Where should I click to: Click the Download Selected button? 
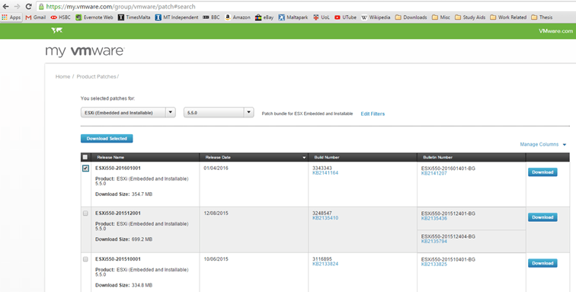[107, 138]
